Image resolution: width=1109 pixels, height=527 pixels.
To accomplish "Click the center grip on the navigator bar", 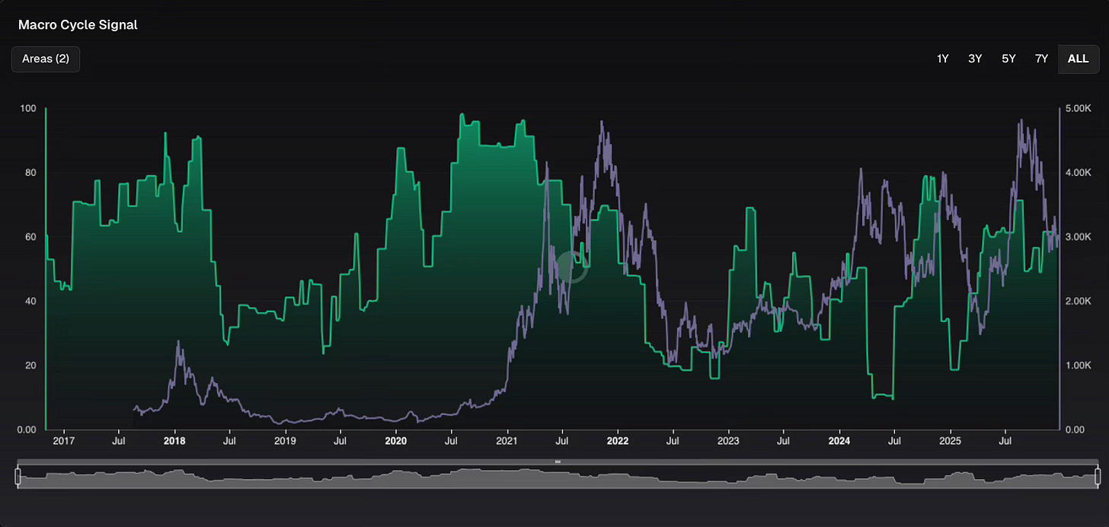I will pyautogui.click(x=558, y=462).
